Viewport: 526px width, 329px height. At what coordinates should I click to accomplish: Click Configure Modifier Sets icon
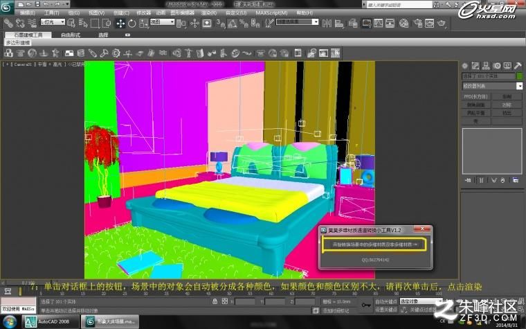(x=516, y=180)
